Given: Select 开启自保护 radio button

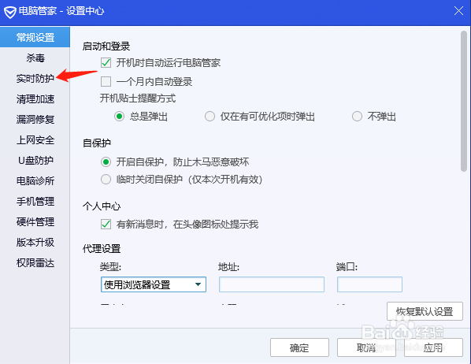Looking at the screenshot, I should 106,162.
